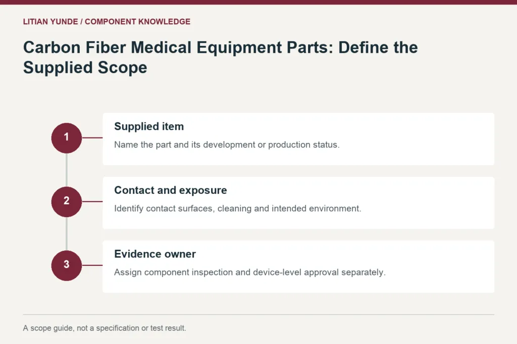This screenshot has height=344, width=517.
Task: Click the dark red top banner bar
Action: 258,2
